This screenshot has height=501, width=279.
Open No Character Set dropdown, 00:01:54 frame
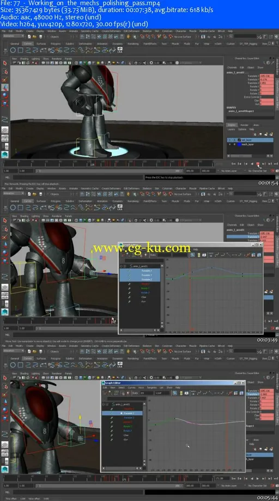point(258,171)
